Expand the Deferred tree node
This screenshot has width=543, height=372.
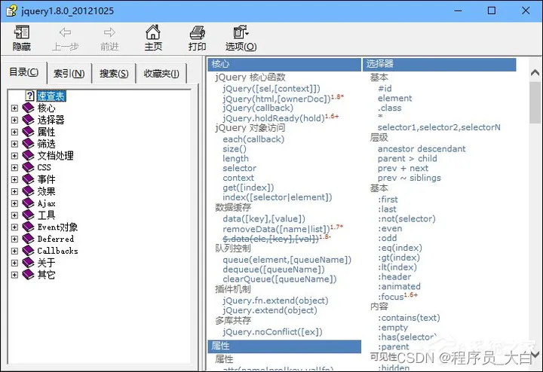point(14,239)
